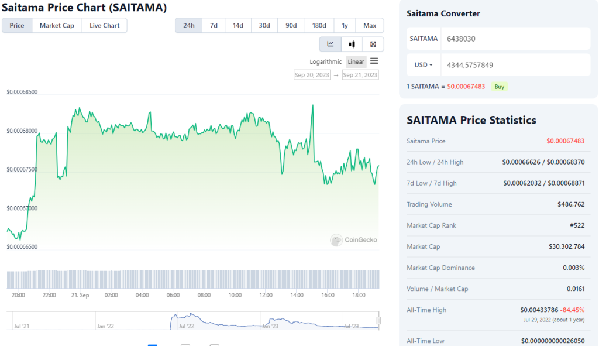This screenshot has height=346, width=599.
Task: Click the Market Cap value $30,302,784
Action: point(566,246)
